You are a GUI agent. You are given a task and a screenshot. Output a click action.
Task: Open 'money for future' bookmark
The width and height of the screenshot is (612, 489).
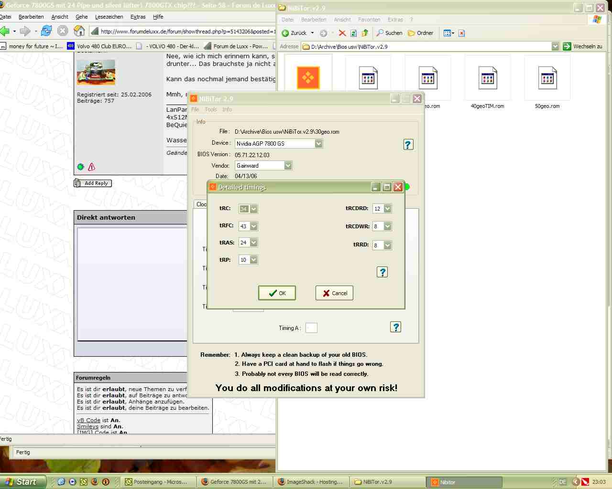(x=32, y=46)
